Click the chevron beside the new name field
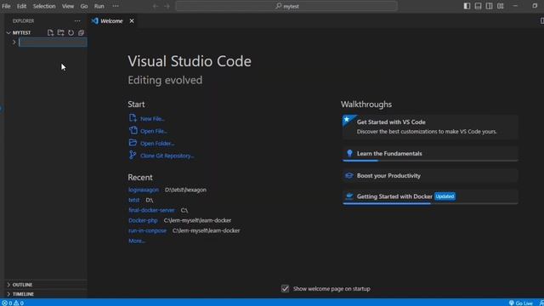The height and width of the screenshot is (306, 544). pyautogui.click(x=14, y=42)
